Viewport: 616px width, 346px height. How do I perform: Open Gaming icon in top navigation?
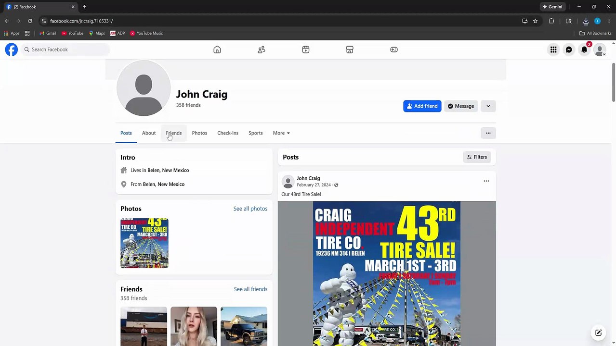(394, 49)
